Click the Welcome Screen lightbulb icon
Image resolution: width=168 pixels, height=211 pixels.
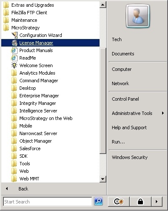[14, 65]
